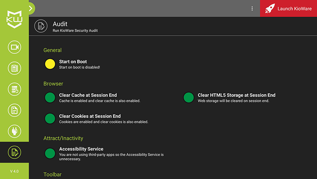
Task: Open the server security sidebar icon
Action: pos(14,89)
